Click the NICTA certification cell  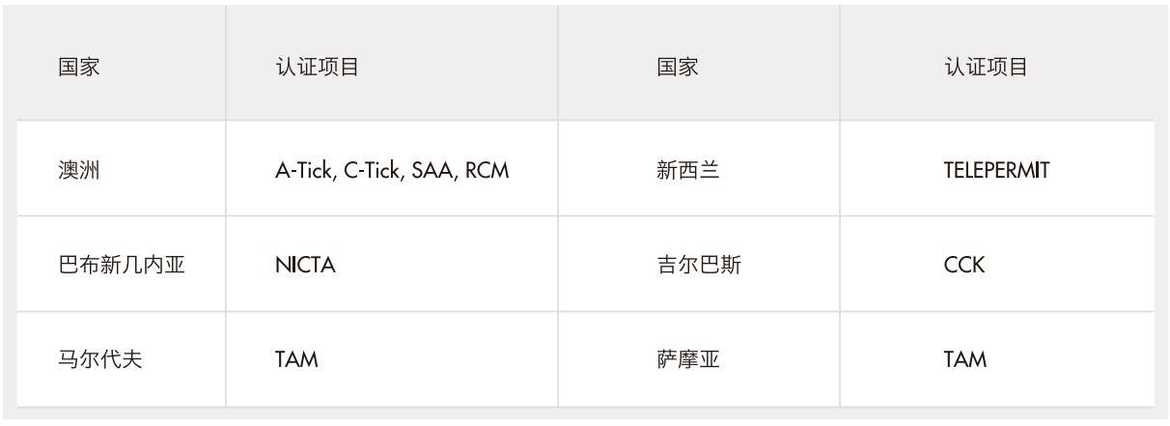(x=392, y=265)
